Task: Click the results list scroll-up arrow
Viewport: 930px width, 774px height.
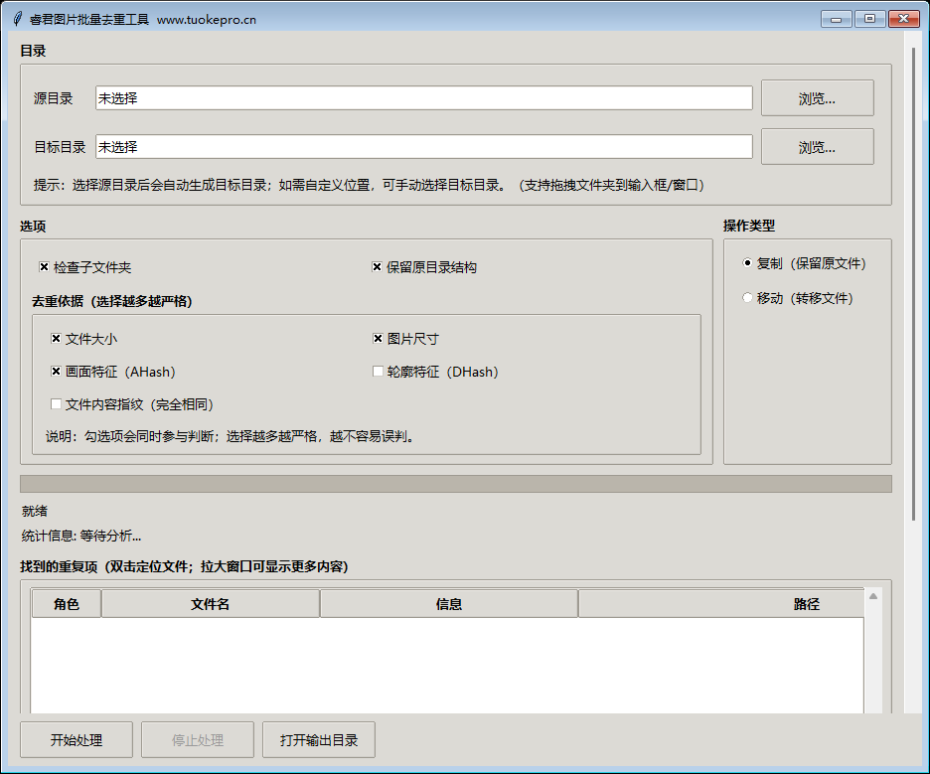Action: click(873, 596)
